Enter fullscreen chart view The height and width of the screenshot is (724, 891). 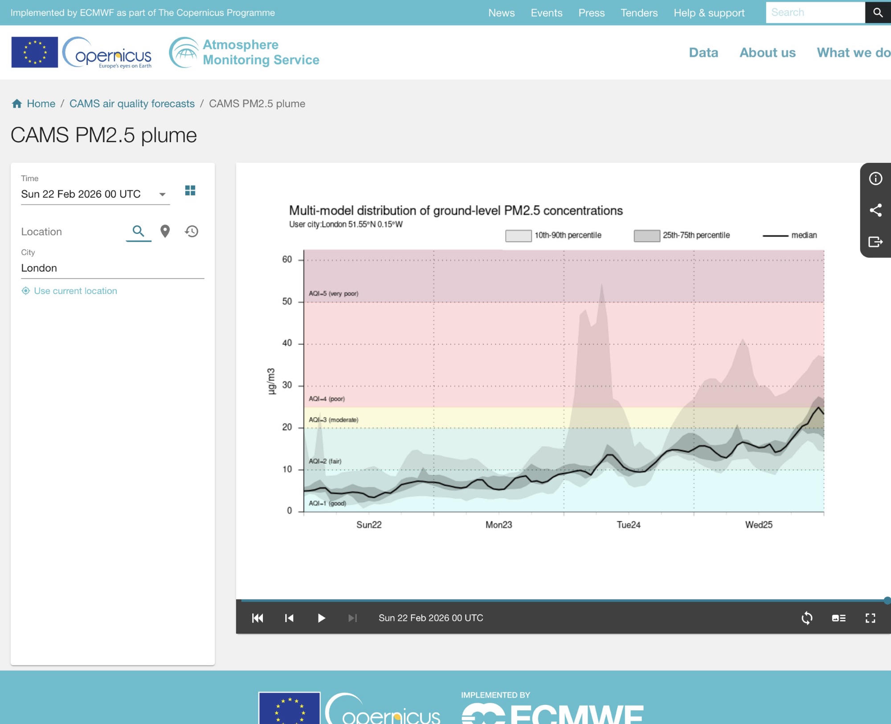tap(870, 618)
